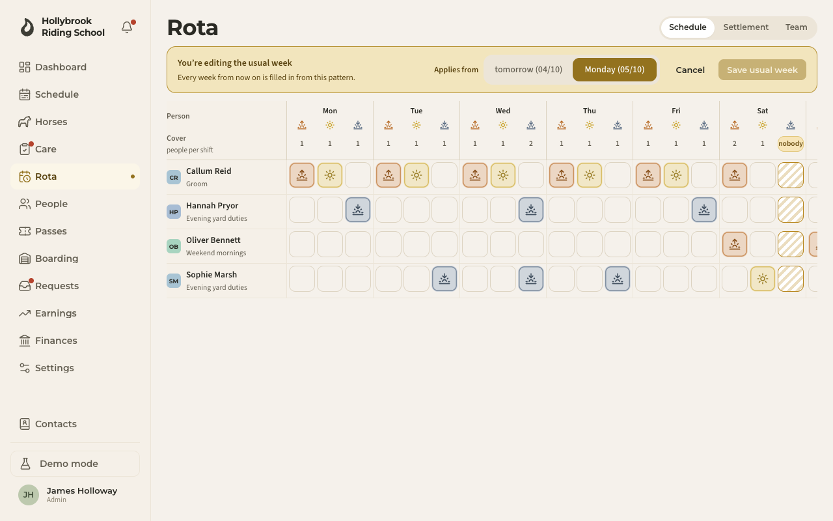Open the Boarding section
Image resolution: width=833 pixels, height=521 pixels.
click(x=75, y=259)
